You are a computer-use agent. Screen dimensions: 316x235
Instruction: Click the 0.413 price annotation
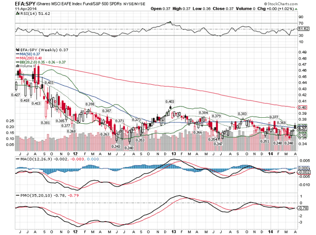click(x=36, y=103)
